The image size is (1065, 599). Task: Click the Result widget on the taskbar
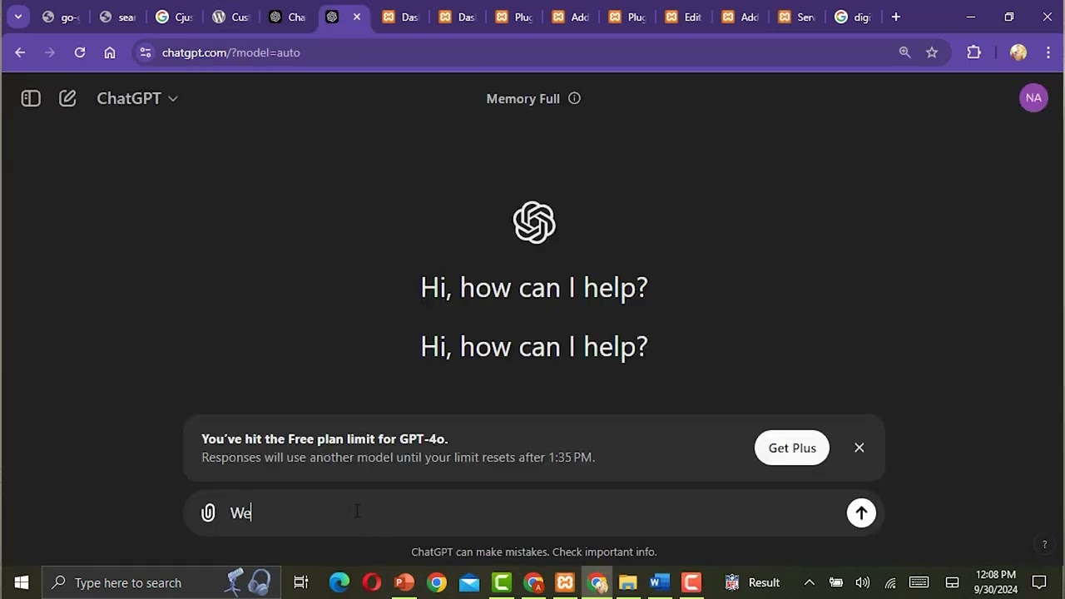pyautogui.click(x=752, y=582)
